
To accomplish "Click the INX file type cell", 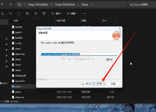I will coord(86,97).
